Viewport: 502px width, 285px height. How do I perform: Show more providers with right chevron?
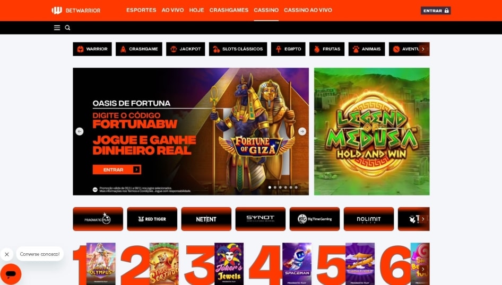[423, 219]
